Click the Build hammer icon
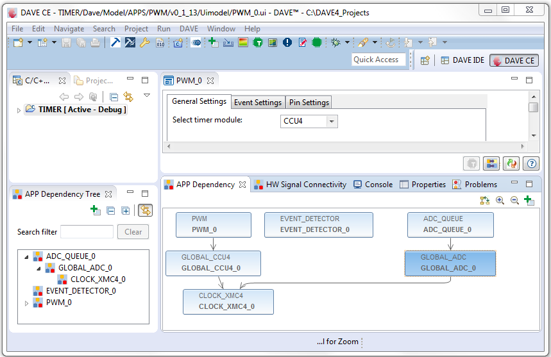The image size is (551, 357). coord(115,42)
